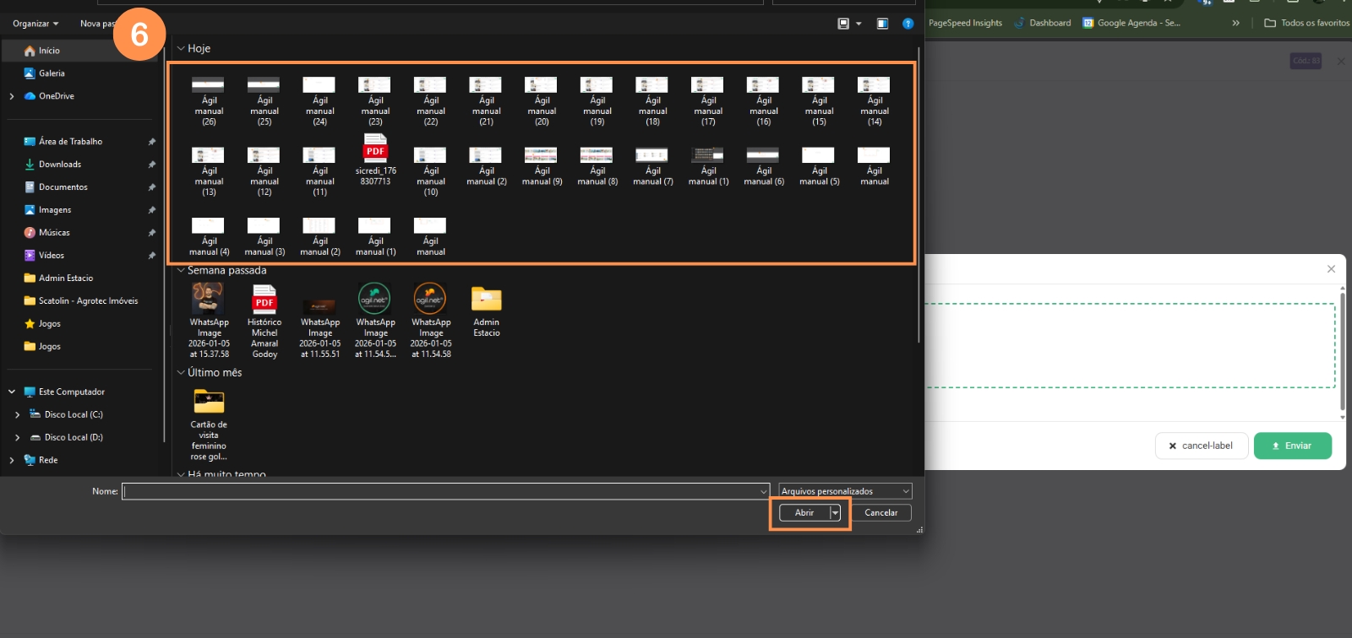1352x638 pixels.
Task: Toggle the preview pane icon
Action: click(882, 24)
